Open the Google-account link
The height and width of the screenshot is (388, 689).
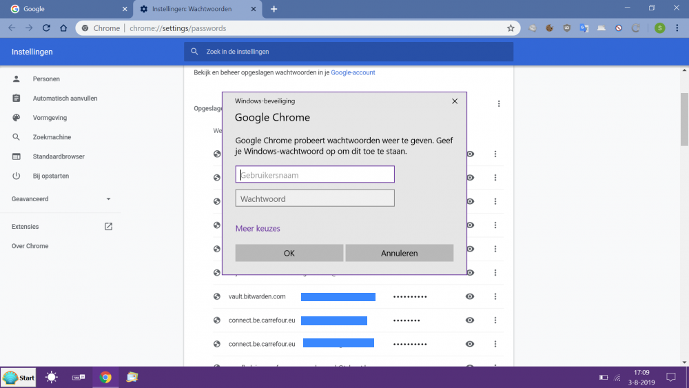353,72
